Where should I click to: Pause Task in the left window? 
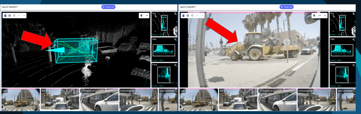[x=108, y=7]
